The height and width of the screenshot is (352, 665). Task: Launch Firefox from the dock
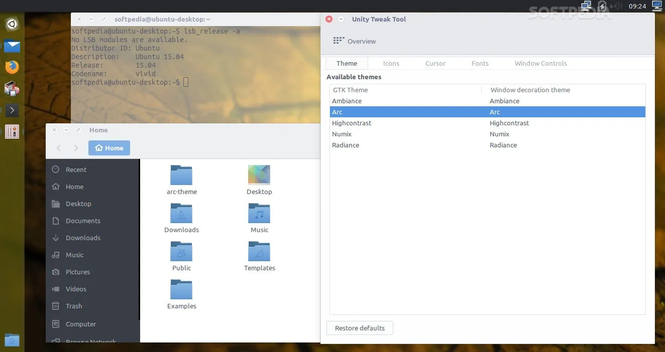12,67
